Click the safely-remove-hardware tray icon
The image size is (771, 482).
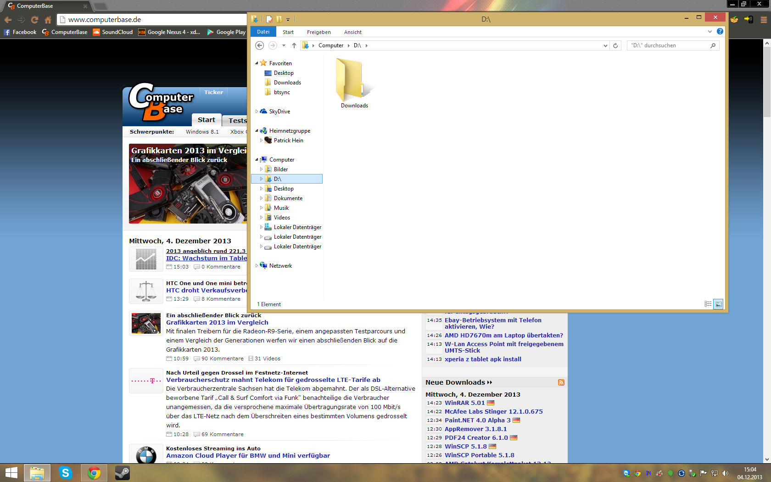(x=692, y=473)
